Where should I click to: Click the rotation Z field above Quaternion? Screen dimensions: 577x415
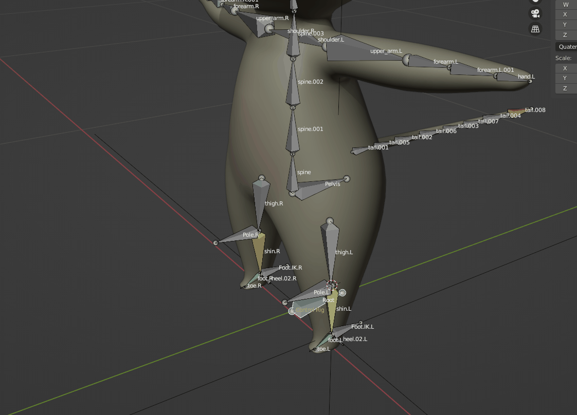(566, 35)
